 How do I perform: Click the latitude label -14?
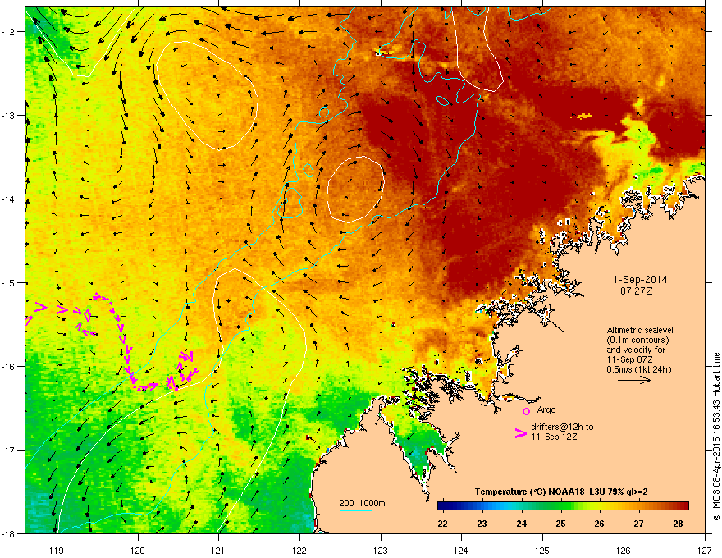[8, 199]
